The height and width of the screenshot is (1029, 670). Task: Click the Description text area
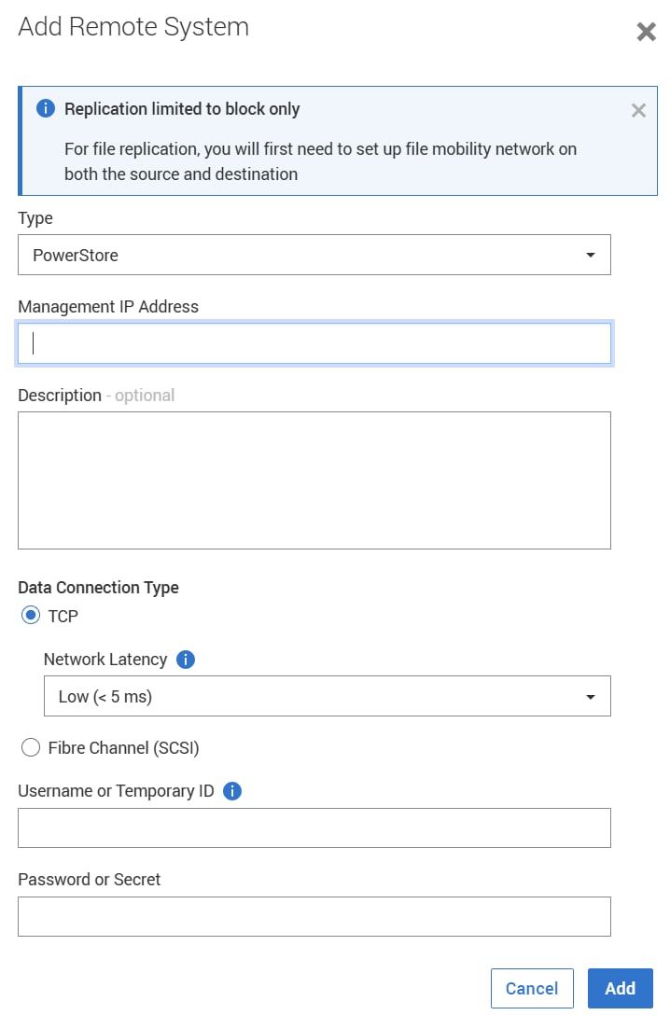coord(314,480)
